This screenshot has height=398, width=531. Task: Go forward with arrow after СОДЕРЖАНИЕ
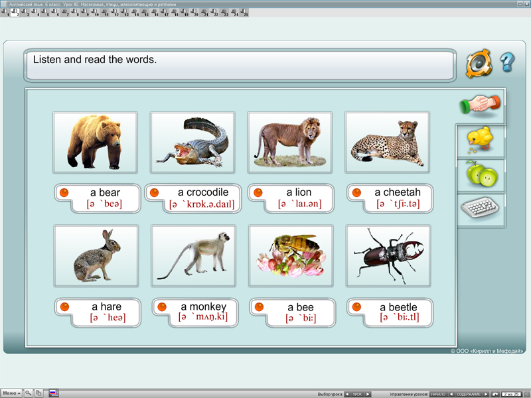(487, 394)
